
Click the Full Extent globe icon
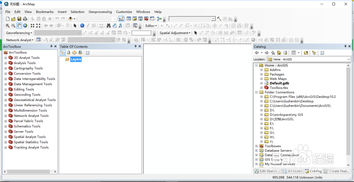pyautogui.click(x=25, y=26)
